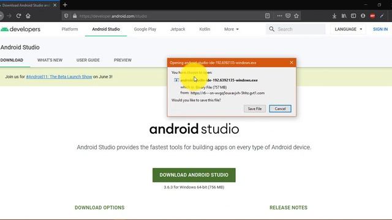The image size is (392, 220).
Task: Open the DOWNLOAD OPTIONS link
Action: (99, 208)
